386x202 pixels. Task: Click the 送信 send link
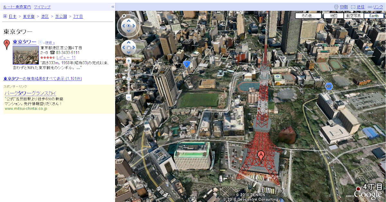[361, 7]
